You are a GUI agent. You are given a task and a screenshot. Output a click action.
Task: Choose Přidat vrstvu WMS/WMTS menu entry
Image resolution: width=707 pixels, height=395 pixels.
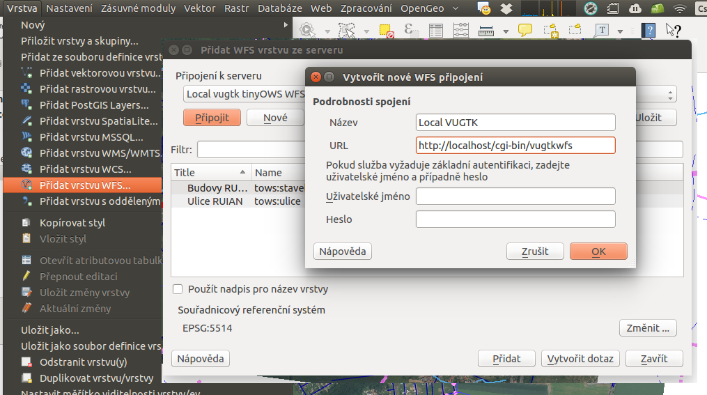(82, 153)
